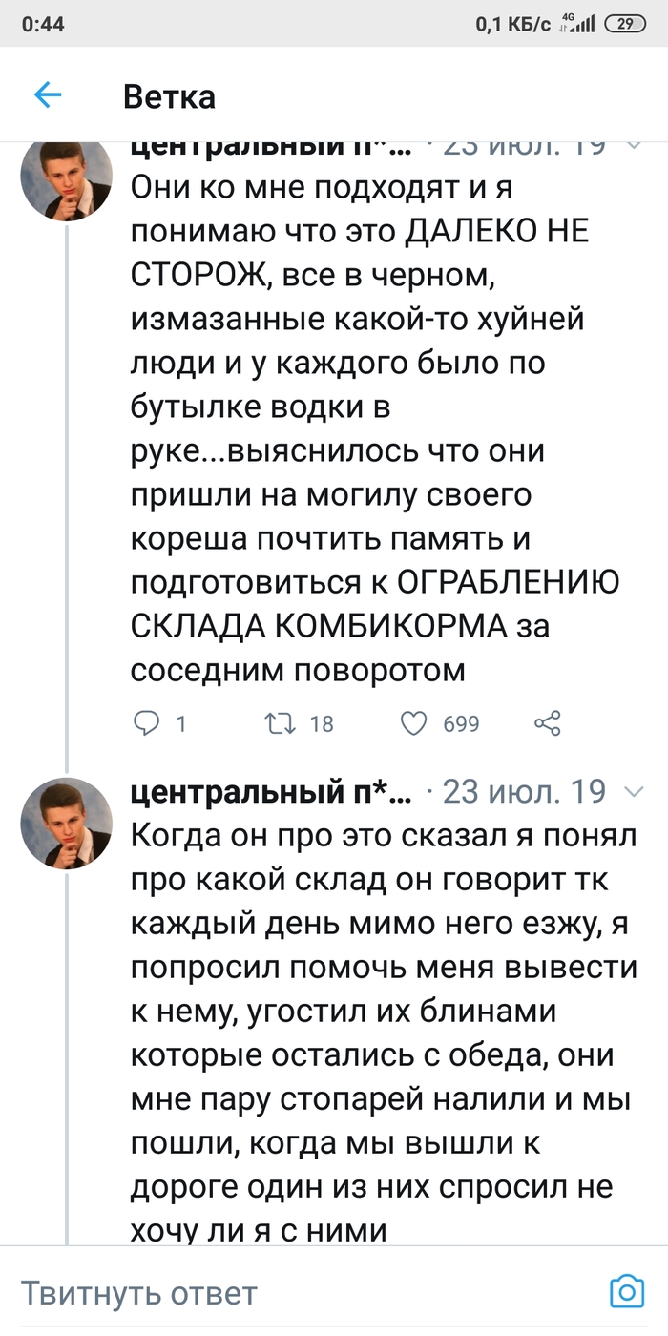This screenshot has height=1336, width=668.
Task: Open camera to attach photo to reply
Action: (x=627, y=1292)
